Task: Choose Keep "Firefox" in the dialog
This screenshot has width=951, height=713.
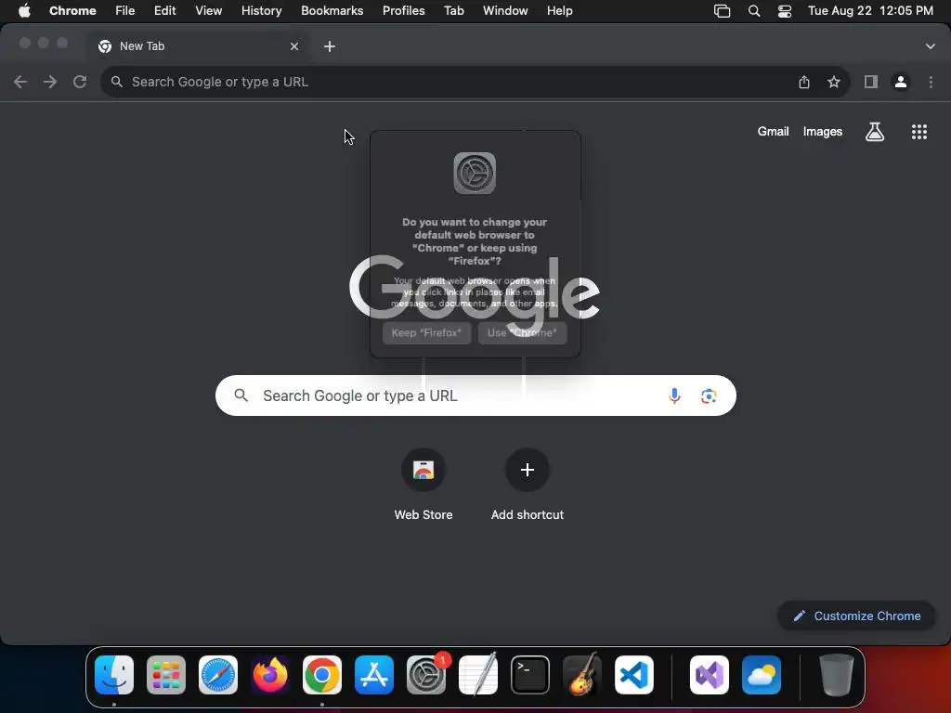Action: tap(426, 333)
